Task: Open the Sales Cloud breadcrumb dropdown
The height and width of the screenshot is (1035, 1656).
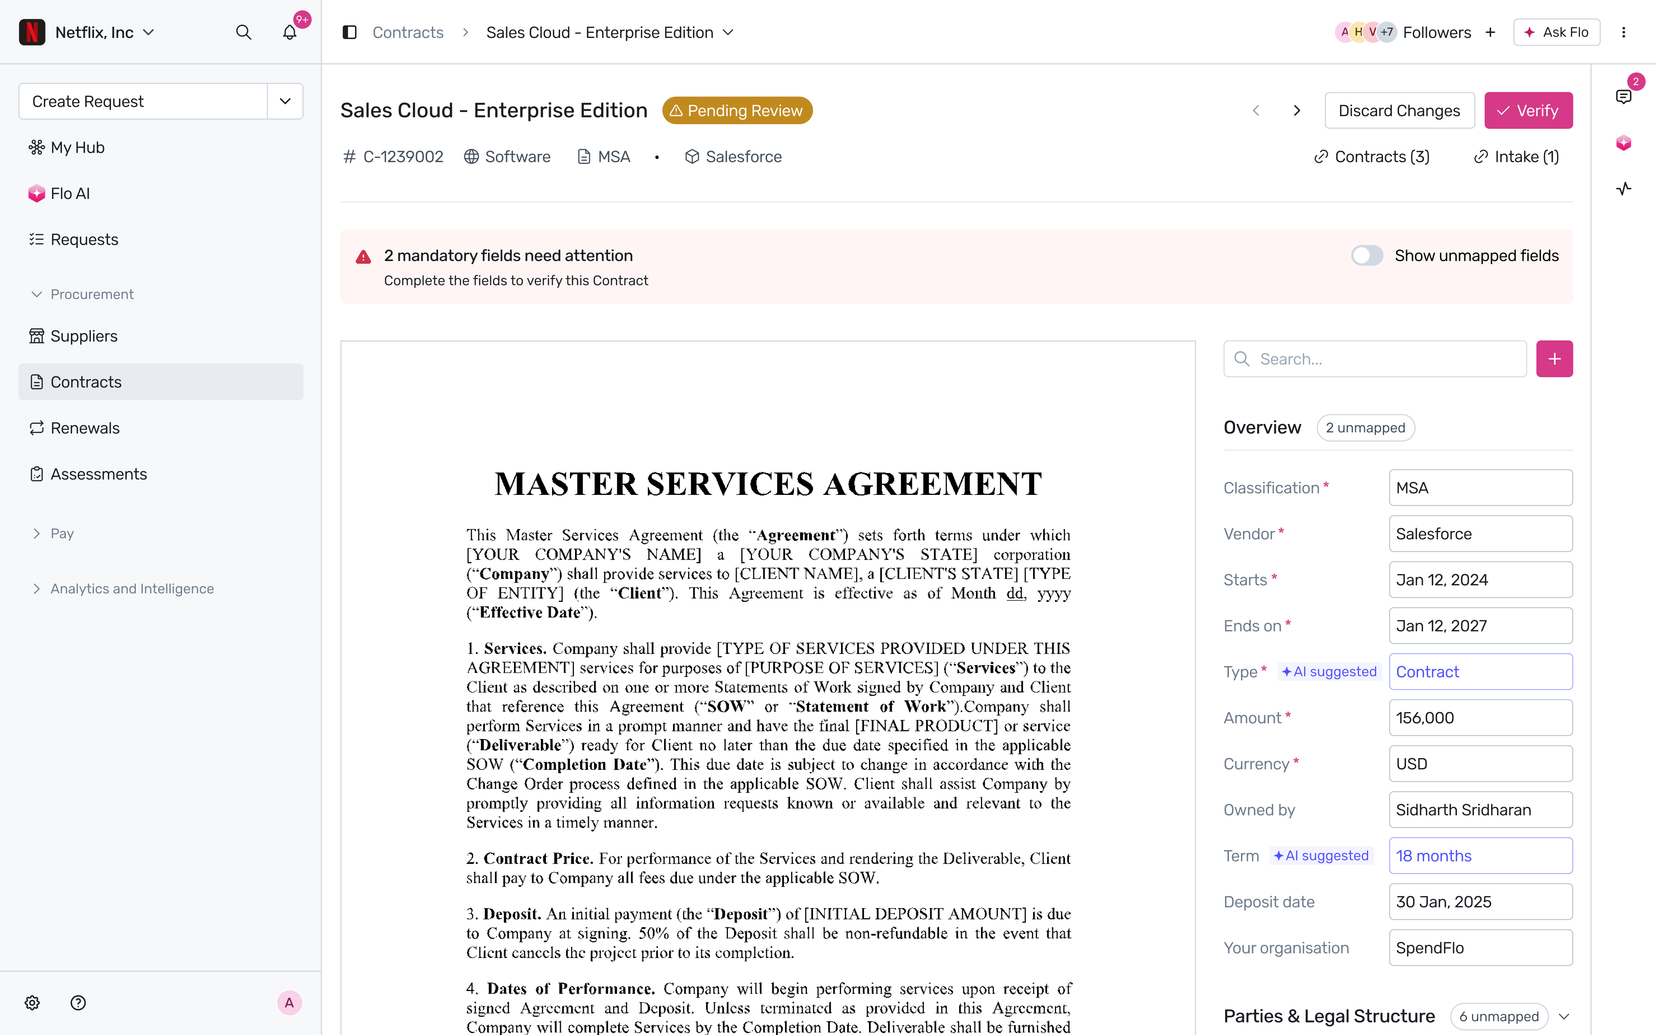Action: pyautogui.click(x=728, y=32)
